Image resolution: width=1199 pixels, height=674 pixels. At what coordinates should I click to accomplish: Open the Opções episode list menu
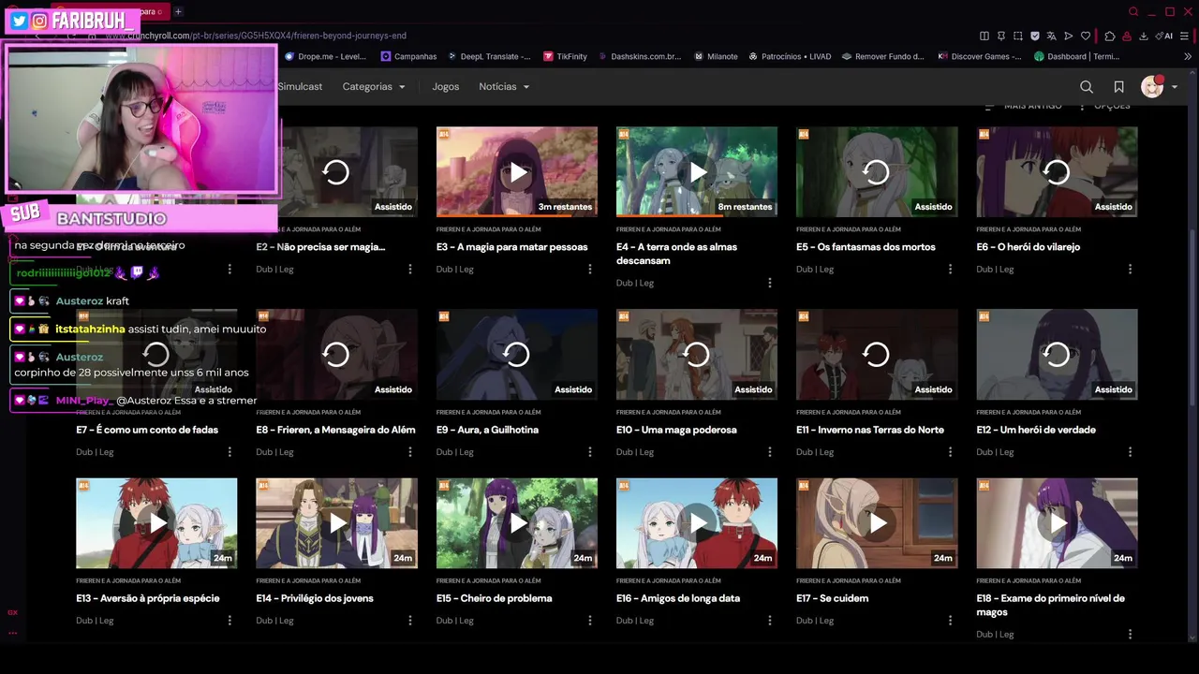1105,106
